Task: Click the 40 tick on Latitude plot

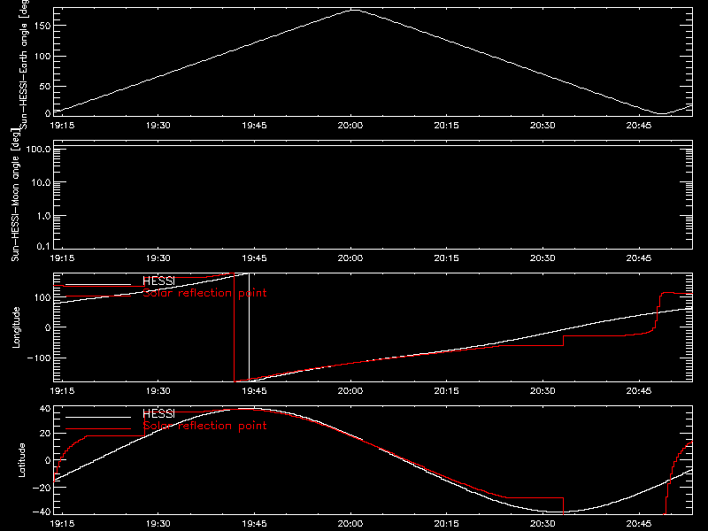Action: [x=45, y=409]
